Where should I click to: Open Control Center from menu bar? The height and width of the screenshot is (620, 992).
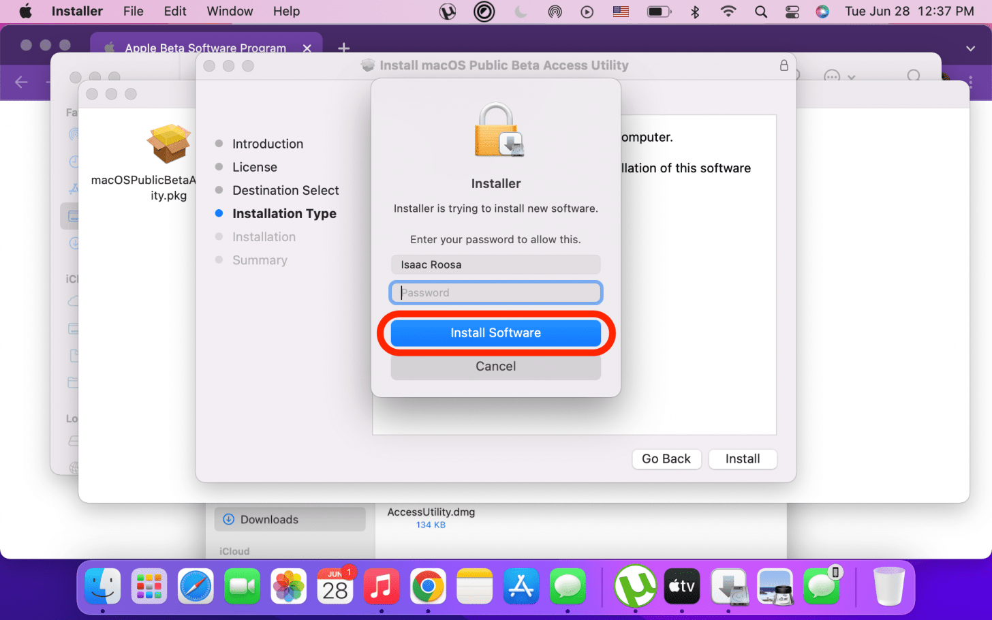click(792, 12)
